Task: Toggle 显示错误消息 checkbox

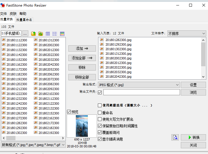Action: point(100,139)
